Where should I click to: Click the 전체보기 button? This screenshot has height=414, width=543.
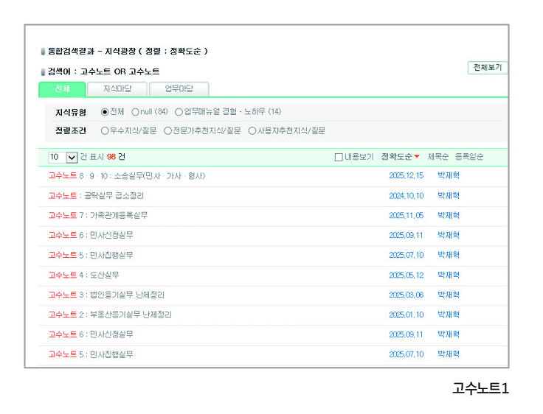pyautogui.click(x=487, y=68)
